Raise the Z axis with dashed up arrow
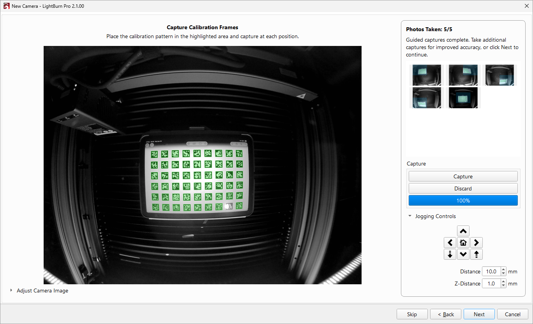The height and width of the screenshot is (324, 533). (x=476, y=254)
